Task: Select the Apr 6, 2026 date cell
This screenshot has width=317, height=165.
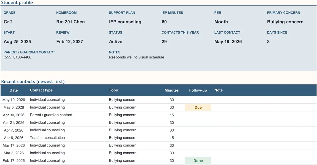Action: 14,138
